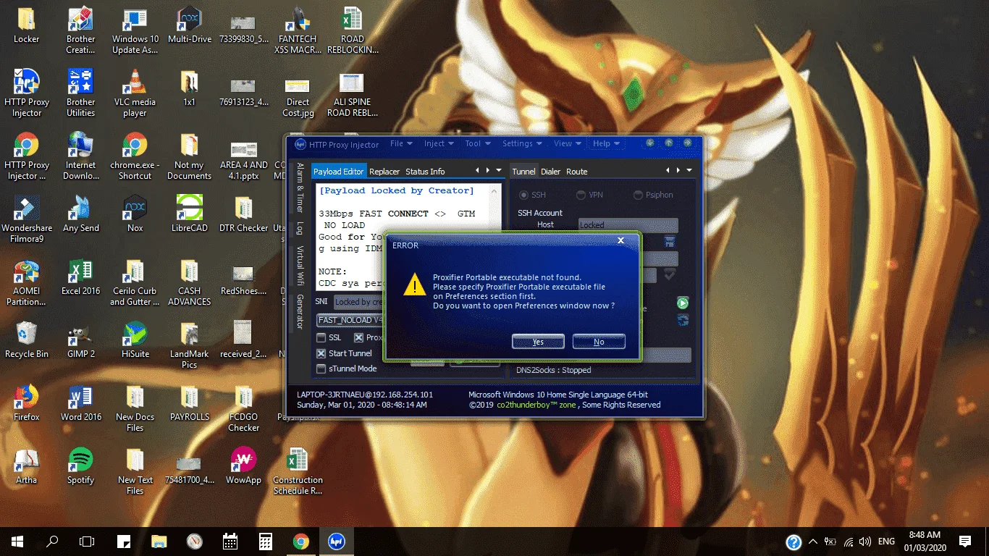
Task: Open notification center in system tray
Action: pos(965,541)
